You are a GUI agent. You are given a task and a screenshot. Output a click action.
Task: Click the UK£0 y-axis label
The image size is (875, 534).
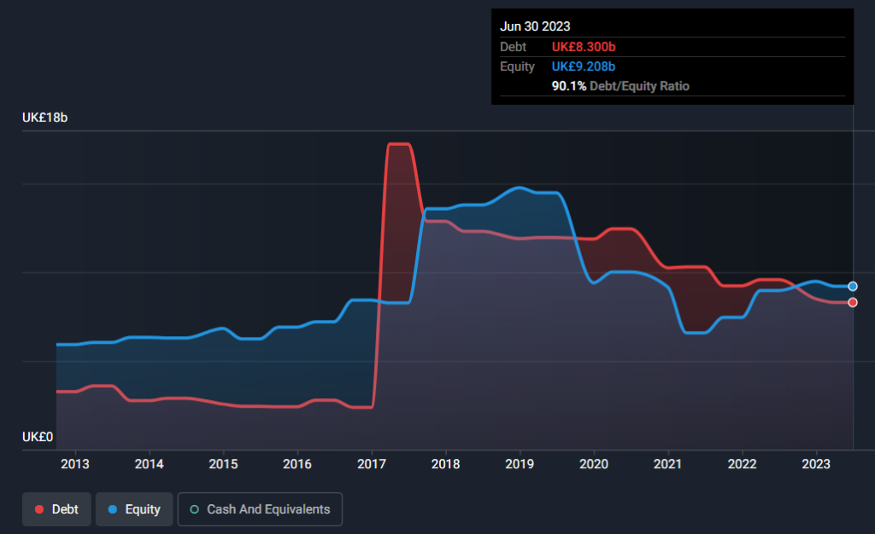(37, 437)
